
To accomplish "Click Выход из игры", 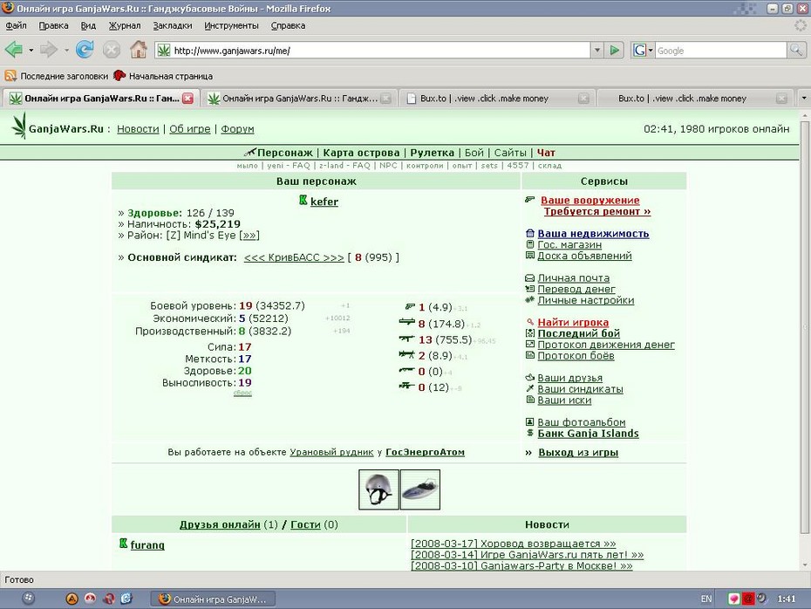I will 578,452.
